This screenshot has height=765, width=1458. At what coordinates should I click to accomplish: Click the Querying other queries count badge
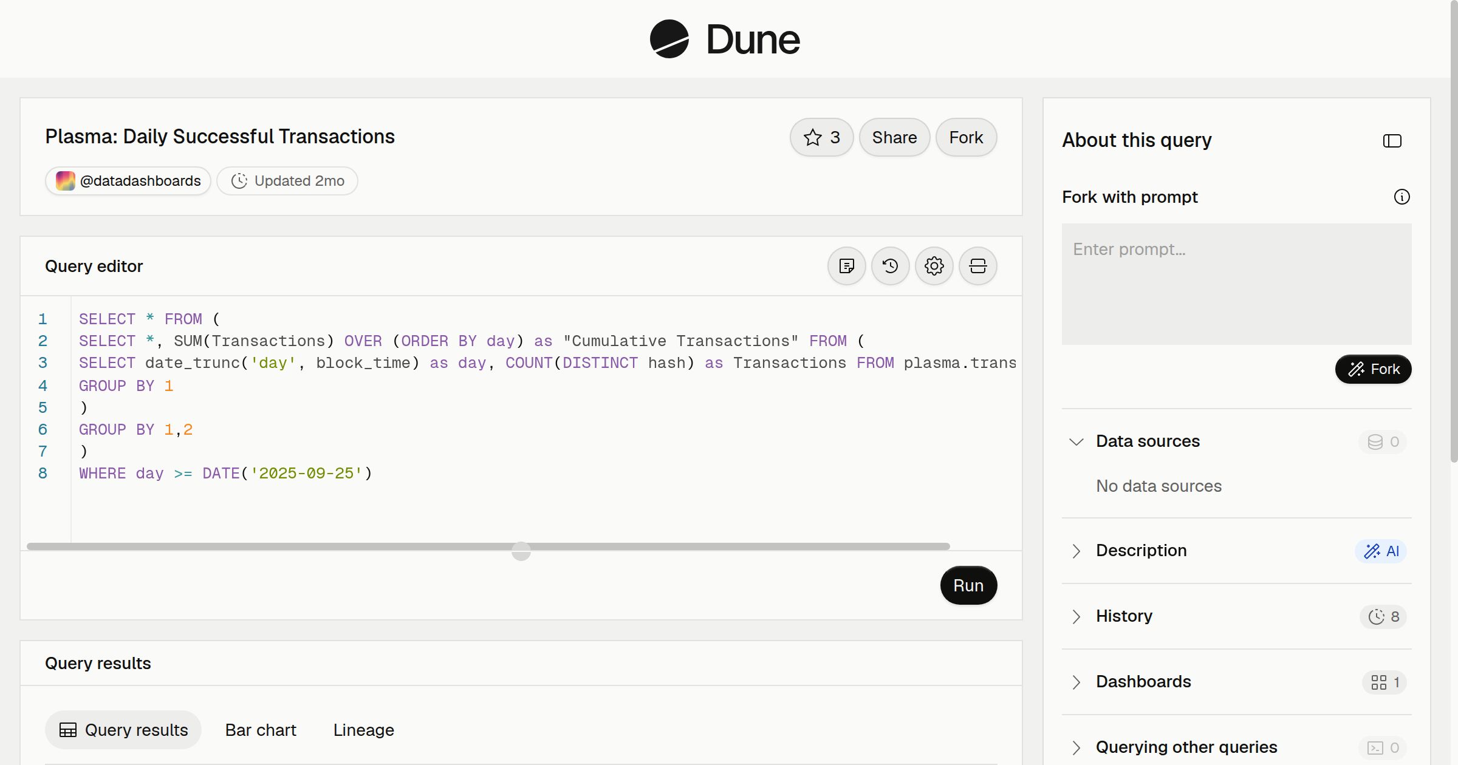1383,747
